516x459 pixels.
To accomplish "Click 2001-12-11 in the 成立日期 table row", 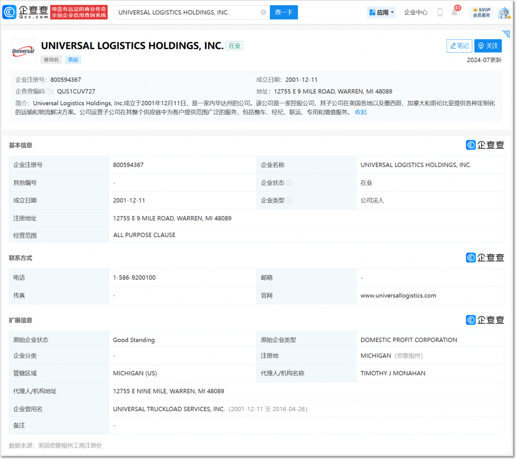I will coord(129,200).
